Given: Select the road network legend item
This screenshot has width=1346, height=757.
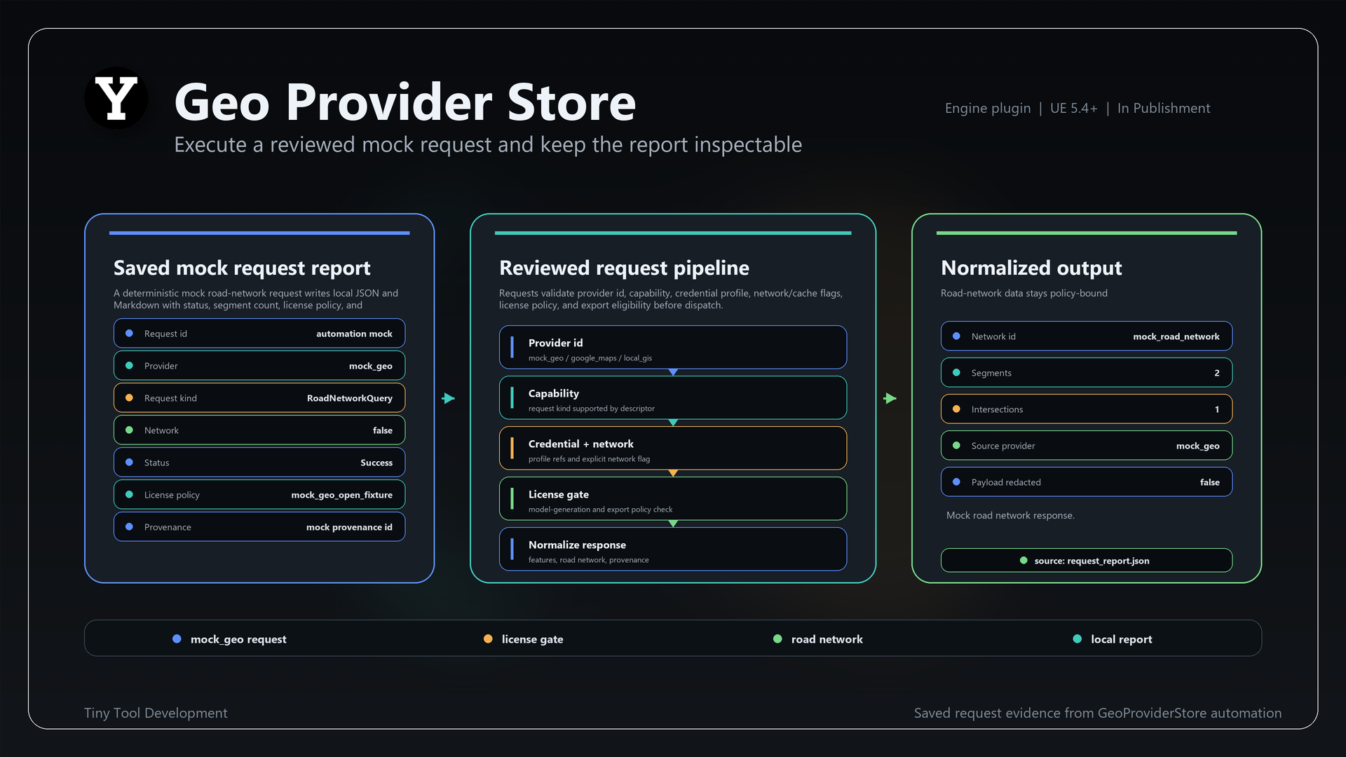Looking at the screenshot, I should 818,639.
